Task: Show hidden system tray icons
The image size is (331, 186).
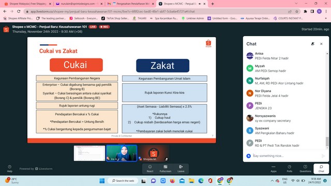Action: coord(272,181)
